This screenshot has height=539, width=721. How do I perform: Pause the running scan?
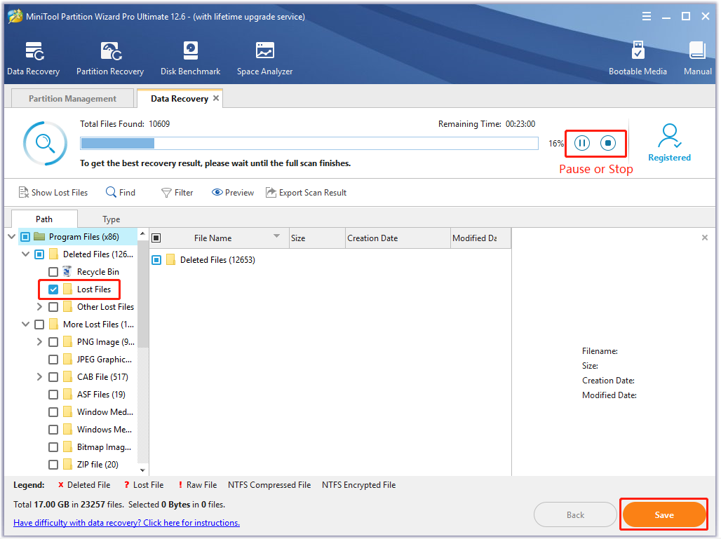582,144
